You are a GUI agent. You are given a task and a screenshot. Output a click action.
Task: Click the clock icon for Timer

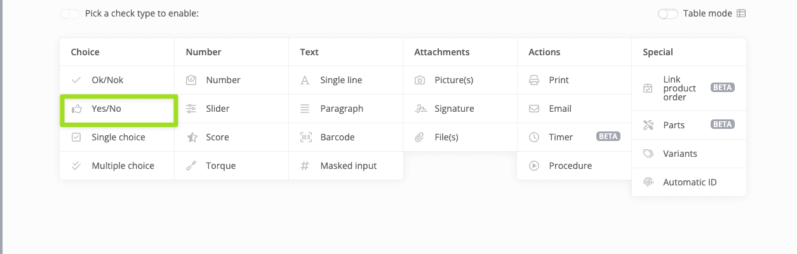pos(534,137)
